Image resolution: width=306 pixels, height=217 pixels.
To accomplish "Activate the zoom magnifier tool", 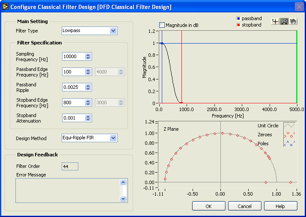I will point(284,21).
